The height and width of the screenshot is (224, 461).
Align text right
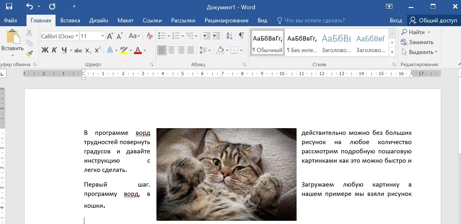181,50
